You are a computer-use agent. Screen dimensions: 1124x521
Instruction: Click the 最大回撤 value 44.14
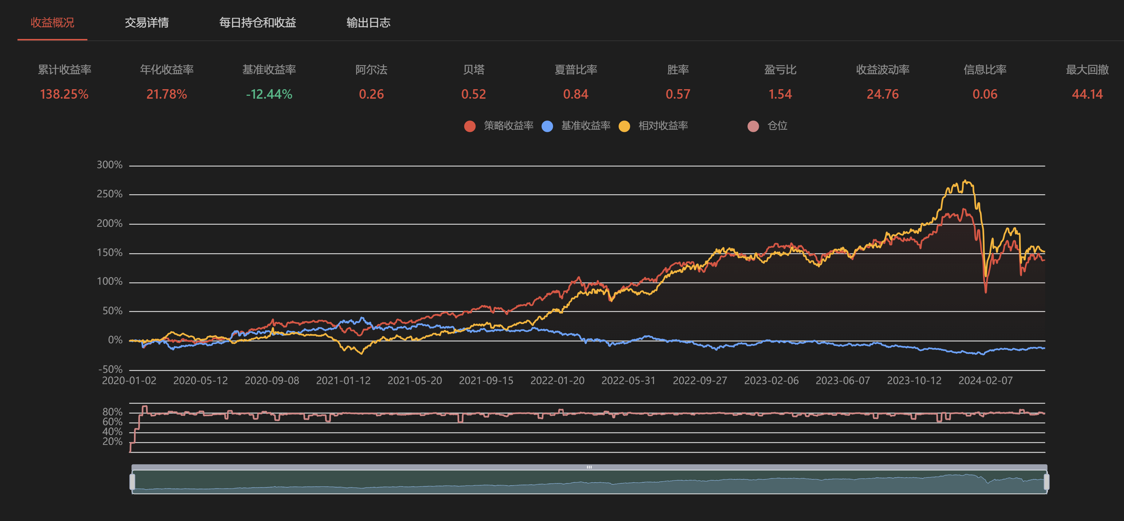(x=1087, y=94)
